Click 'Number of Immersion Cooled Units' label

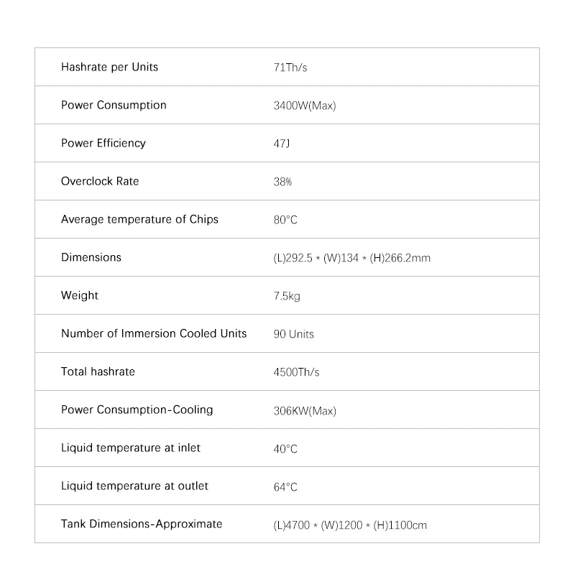pos(154,333)
